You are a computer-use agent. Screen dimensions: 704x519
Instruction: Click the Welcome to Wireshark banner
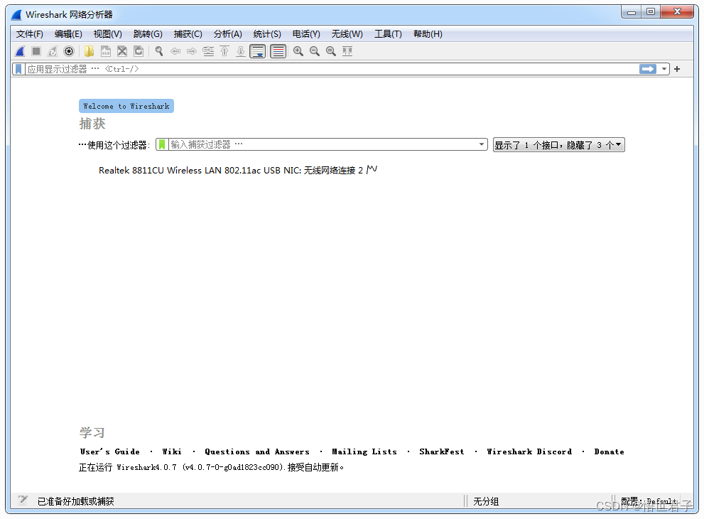(126, 106)
